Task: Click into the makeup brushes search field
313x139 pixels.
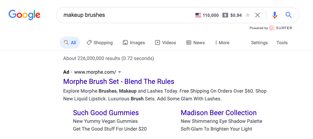Action: coord(128,15)
